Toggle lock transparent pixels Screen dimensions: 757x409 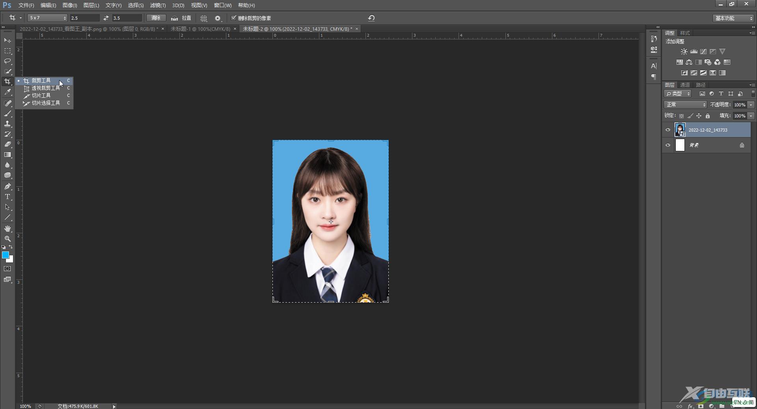681,116
